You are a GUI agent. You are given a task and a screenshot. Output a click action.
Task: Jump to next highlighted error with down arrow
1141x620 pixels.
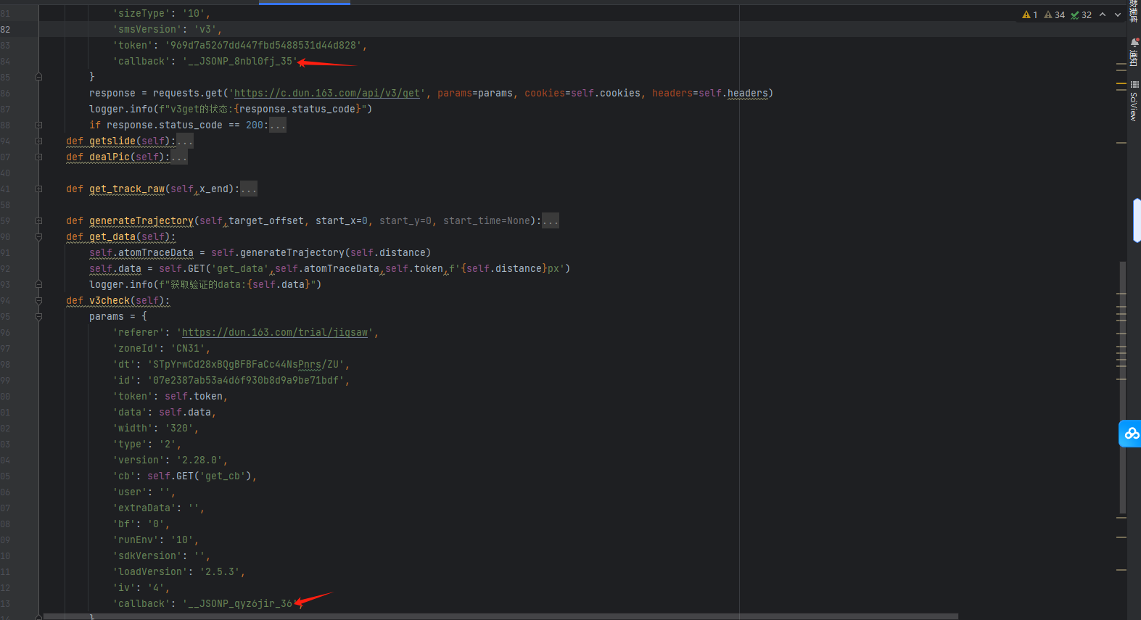(x=1118, y=15)
